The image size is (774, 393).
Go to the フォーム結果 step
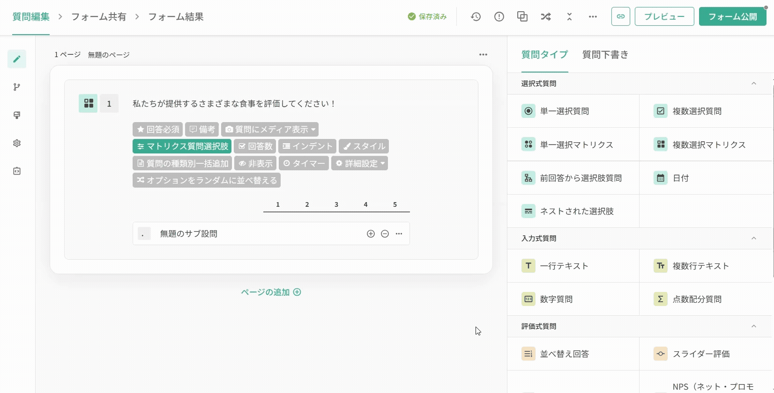tap(176, 17)
